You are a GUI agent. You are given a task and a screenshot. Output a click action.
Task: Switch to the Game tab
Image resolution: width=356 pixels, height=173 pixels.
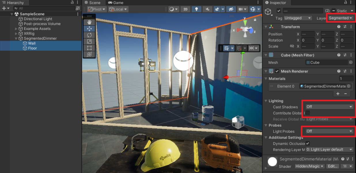[115, 3]
